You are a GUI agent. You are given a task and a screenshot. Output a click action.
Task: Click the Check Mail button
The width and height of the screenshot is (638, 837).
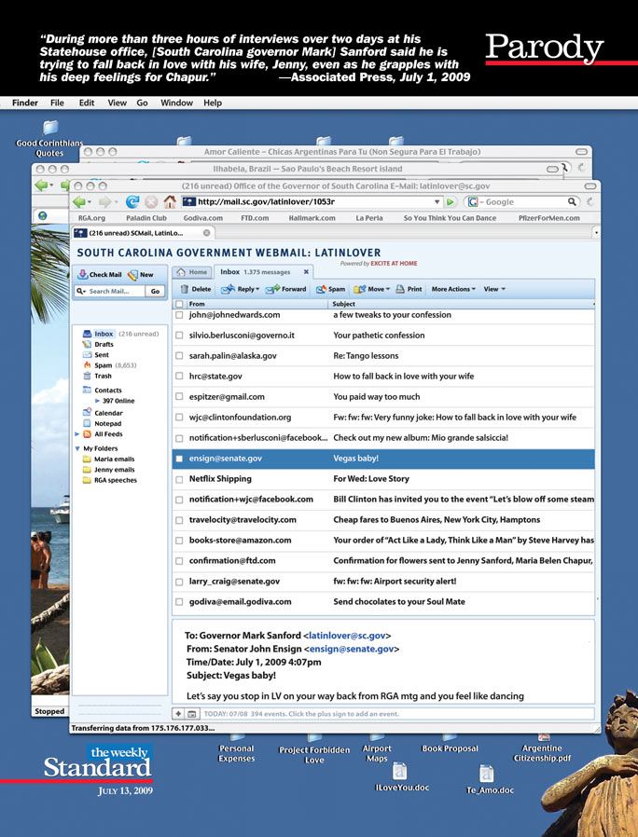[x=99, y=275]
